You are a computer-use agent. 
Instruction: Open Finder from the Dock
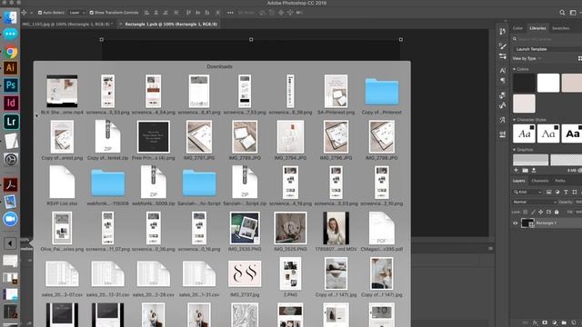[x=10, y=17]
